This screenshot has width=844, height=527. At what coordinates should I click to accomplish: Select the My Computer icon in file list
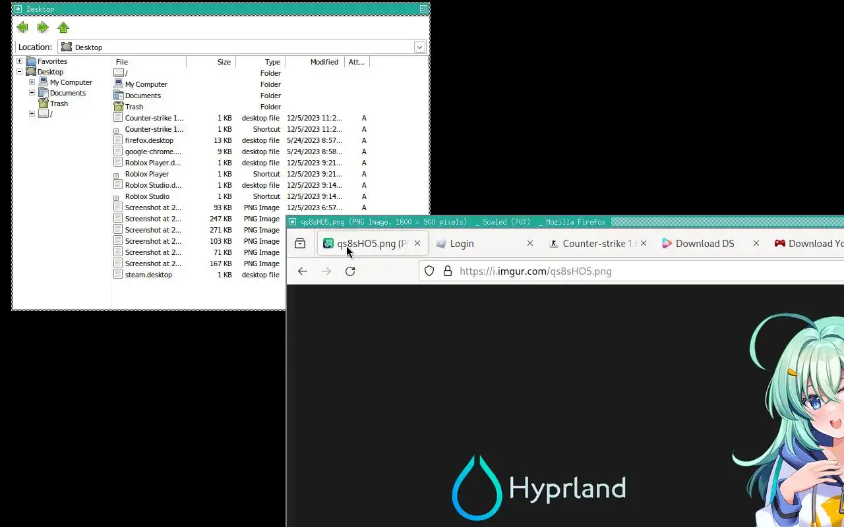coord(119,84)
